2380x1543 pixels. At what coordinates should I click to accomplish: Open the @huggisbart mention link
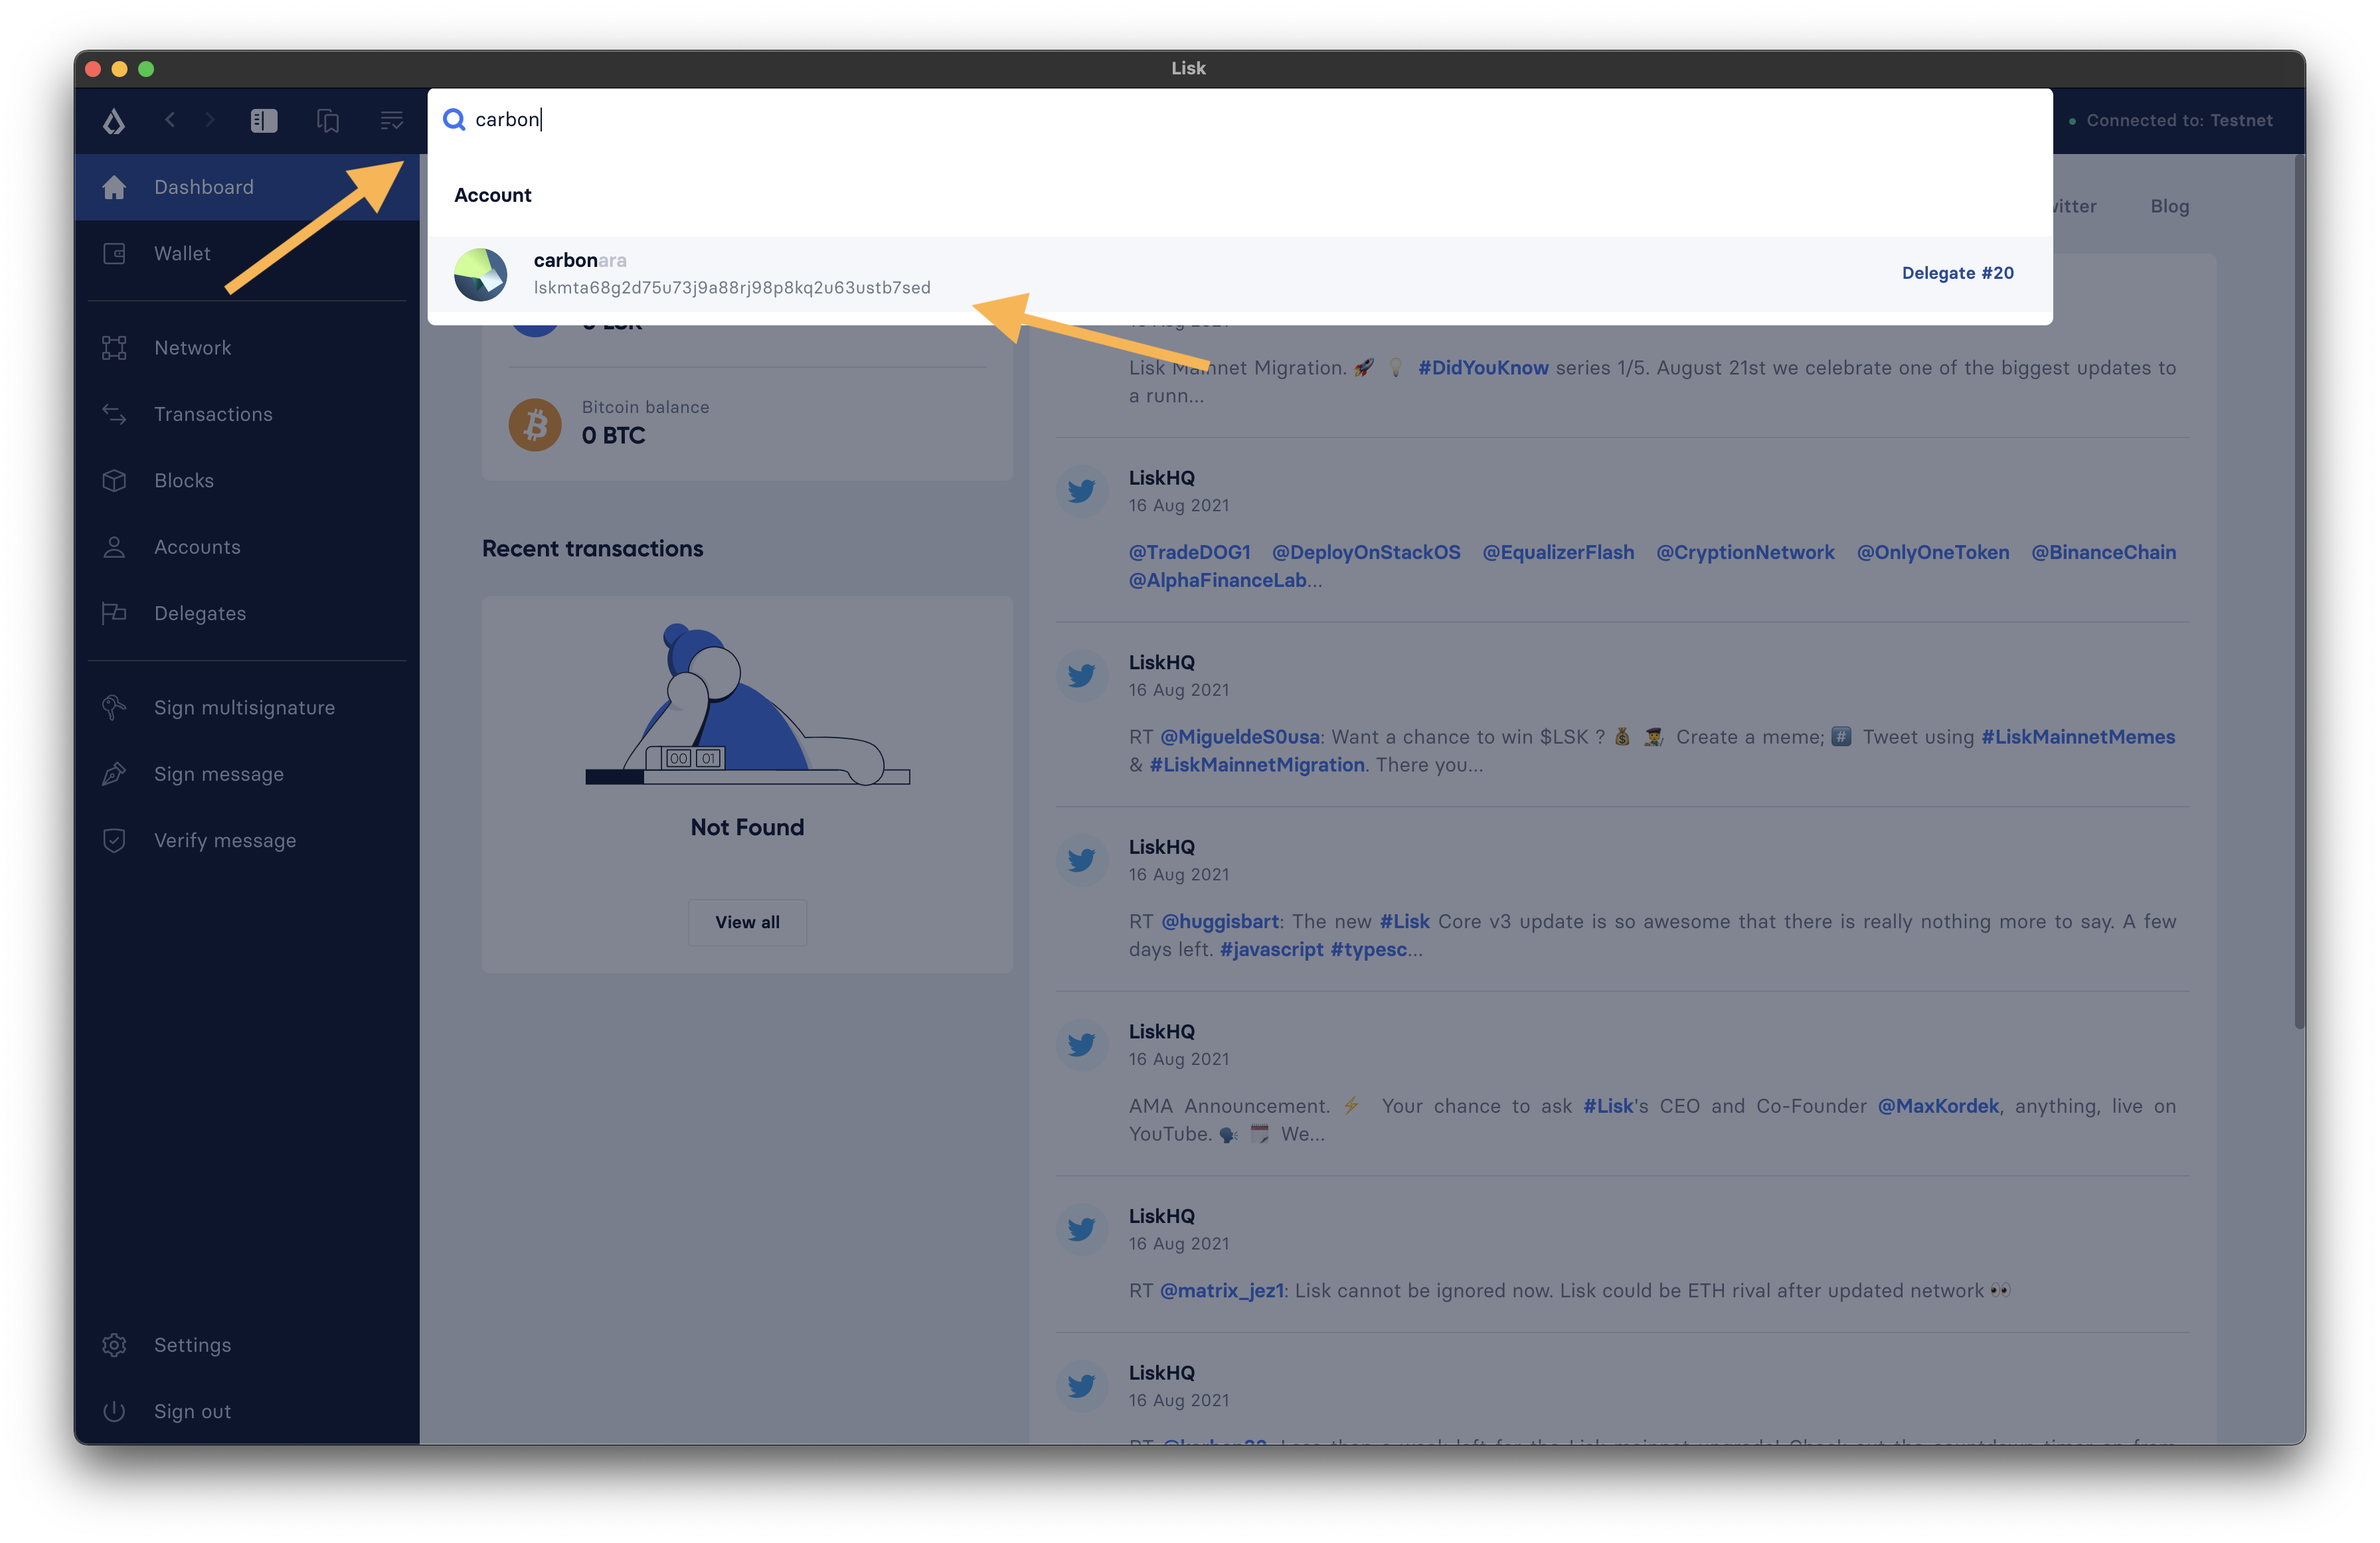1219,922
